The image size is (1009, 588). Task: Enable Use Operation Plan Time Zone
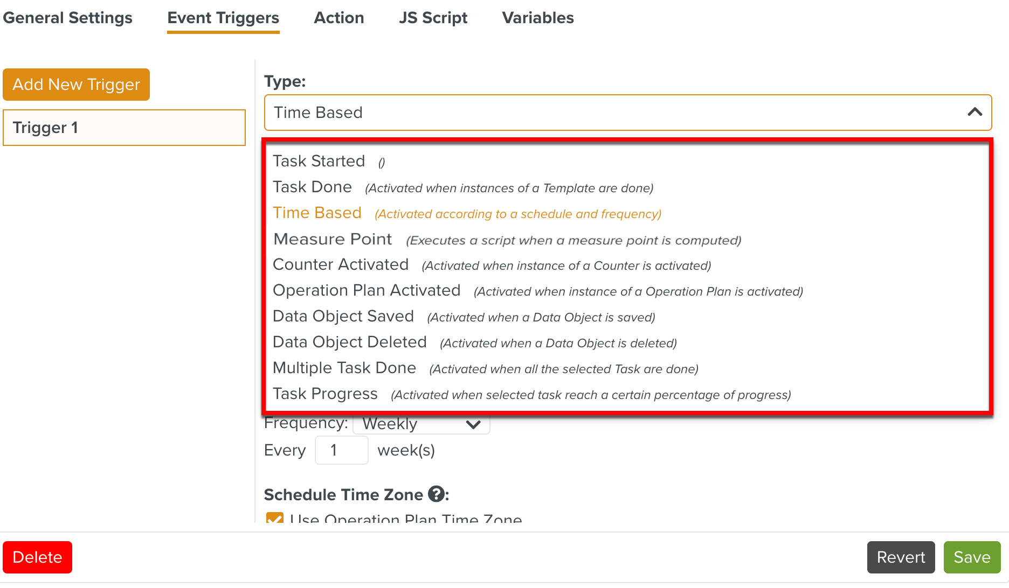pos(274,519)
